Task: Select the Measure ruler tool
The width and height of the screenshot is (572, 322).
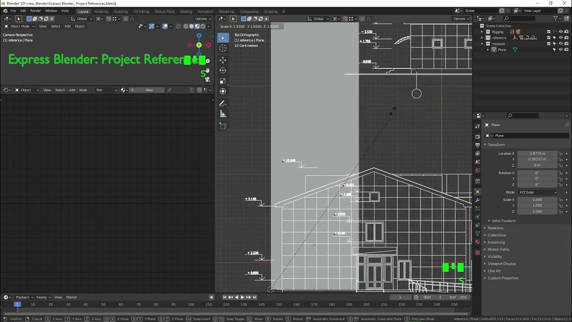Action: (x=223, y=114)
